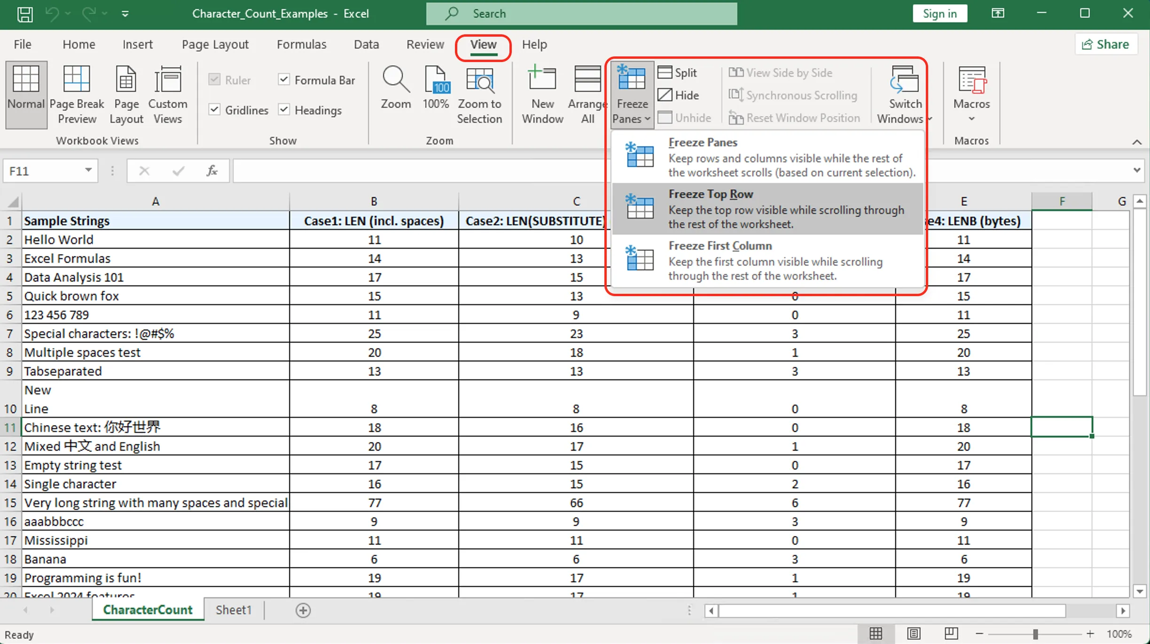1150x644 pixels.
Task: Toggle the Gridlines checkbox
Action: (215, 110)
